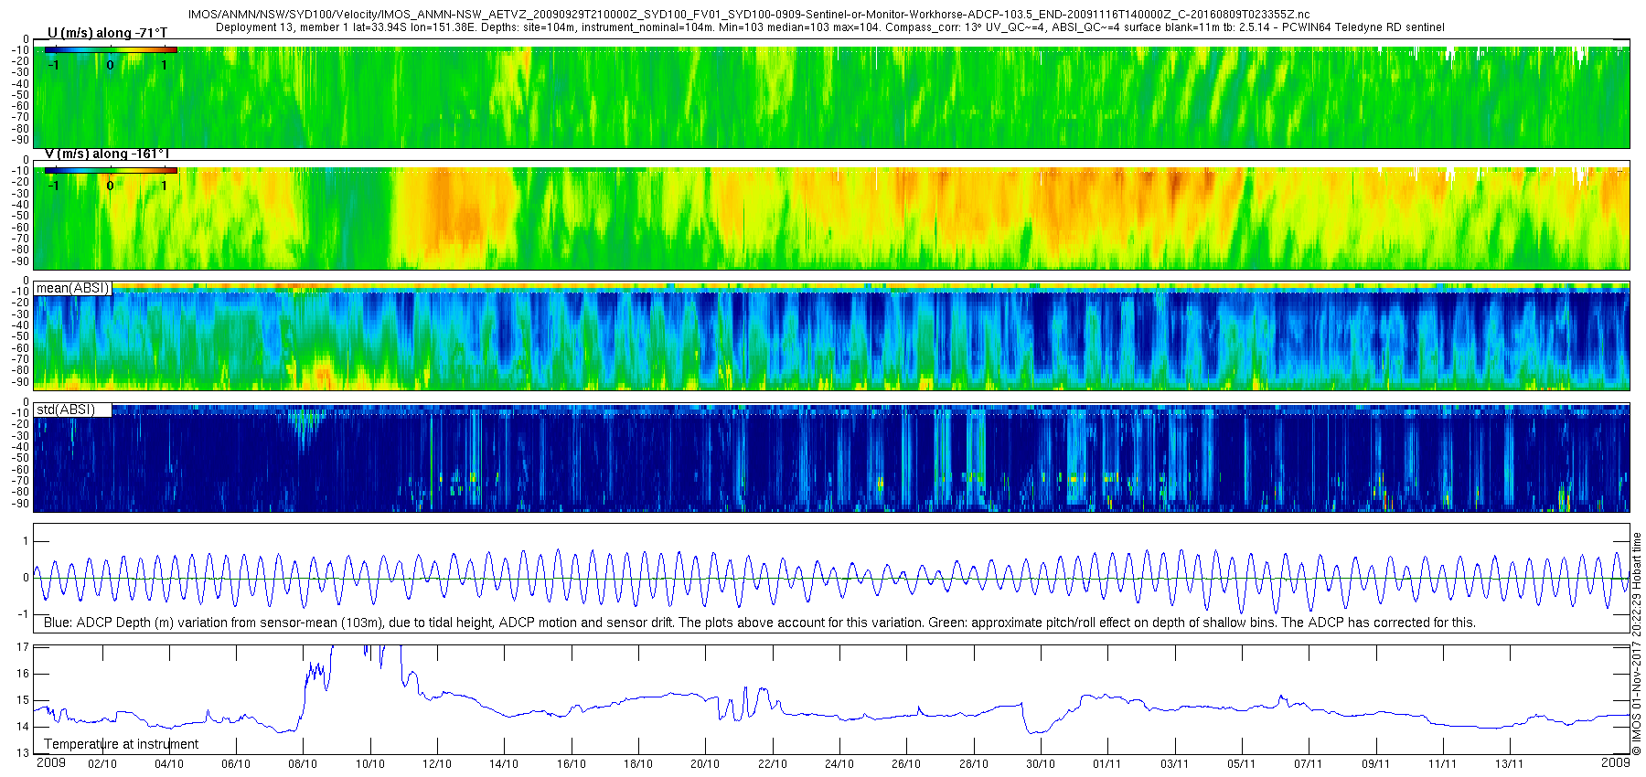Click the '-60' depth tick of mean ABSI panel
Screen dimensions: 1646x777
coord(20,348)
